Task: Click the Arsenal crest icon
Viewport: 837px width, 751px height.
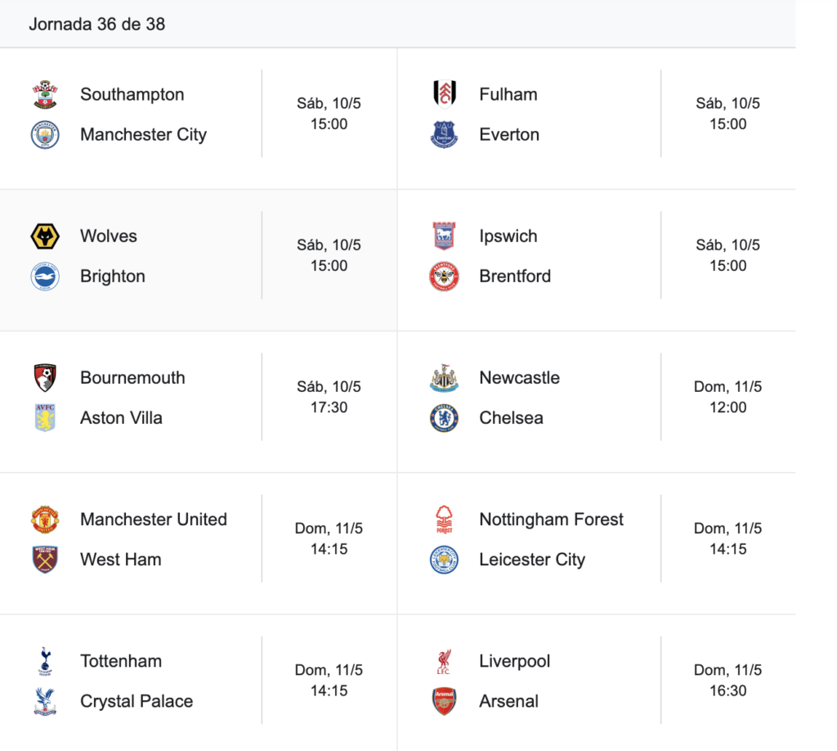Action: tap(444, 701)
